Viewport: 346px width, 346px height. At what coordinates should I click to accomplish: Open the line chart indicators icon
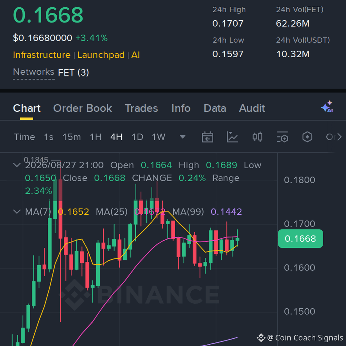pos(232,137)
